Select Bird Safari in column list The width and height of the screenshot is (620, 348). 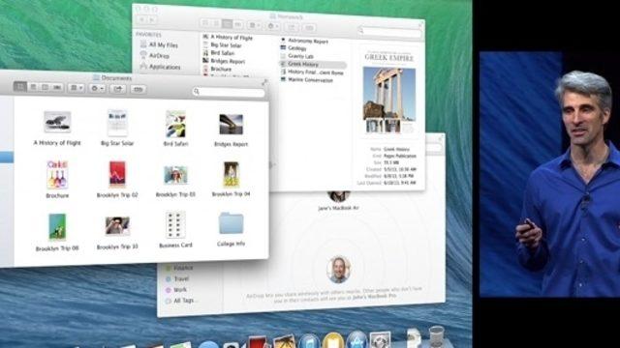218,53
